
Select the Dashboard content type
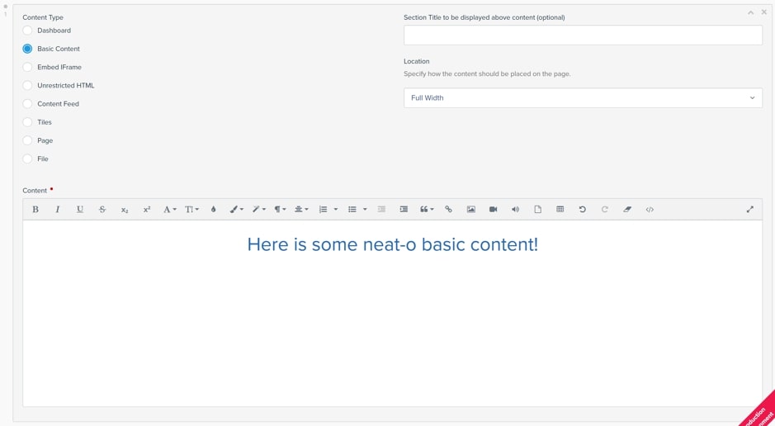click(x=27, y=31)
